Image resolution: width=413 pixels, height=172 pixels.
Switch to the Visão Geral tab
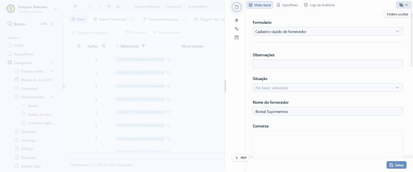click(x=260, y=5)
